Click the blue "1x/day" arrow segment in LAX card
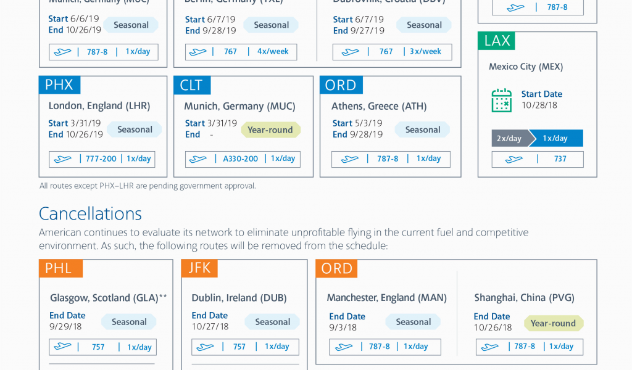632x370 pixels. (x=556, y=138)
